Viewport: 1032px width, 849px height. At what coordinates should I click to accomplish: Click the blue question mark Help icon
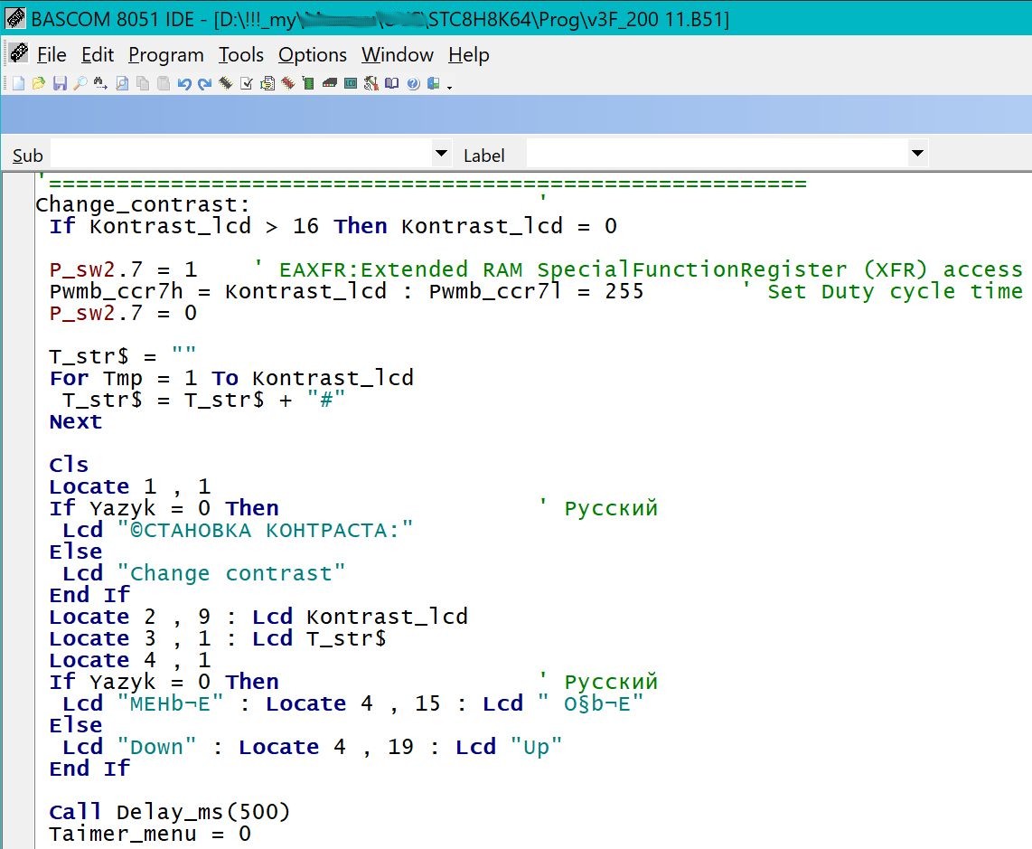[413, 84]
